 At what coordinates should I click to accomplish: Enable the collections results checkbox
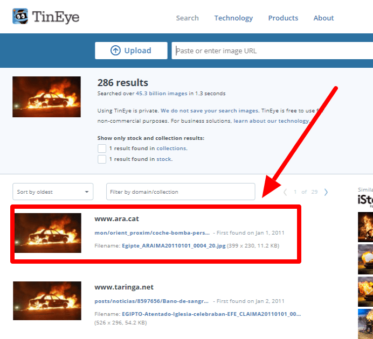pyautogui.click(x=101, y=149)
